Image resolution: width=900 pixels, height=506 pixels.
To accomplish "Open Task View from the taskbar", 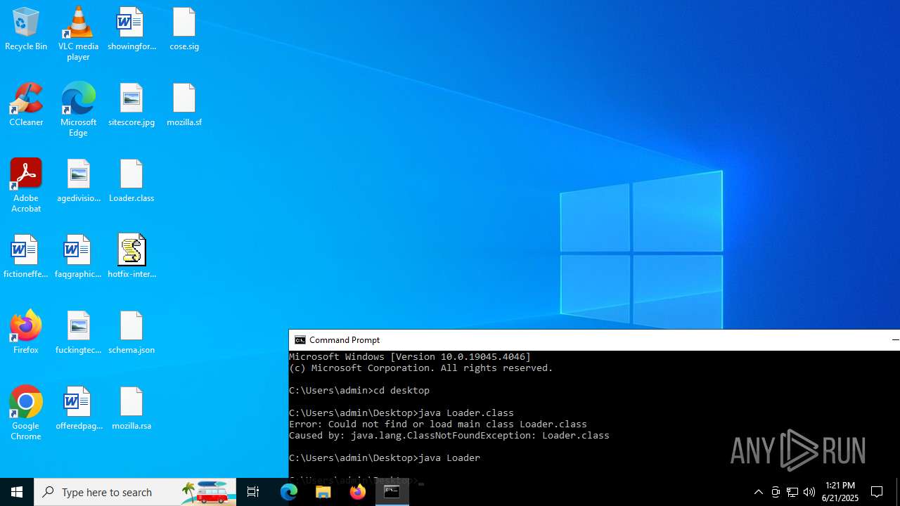I will coord(253,492).
